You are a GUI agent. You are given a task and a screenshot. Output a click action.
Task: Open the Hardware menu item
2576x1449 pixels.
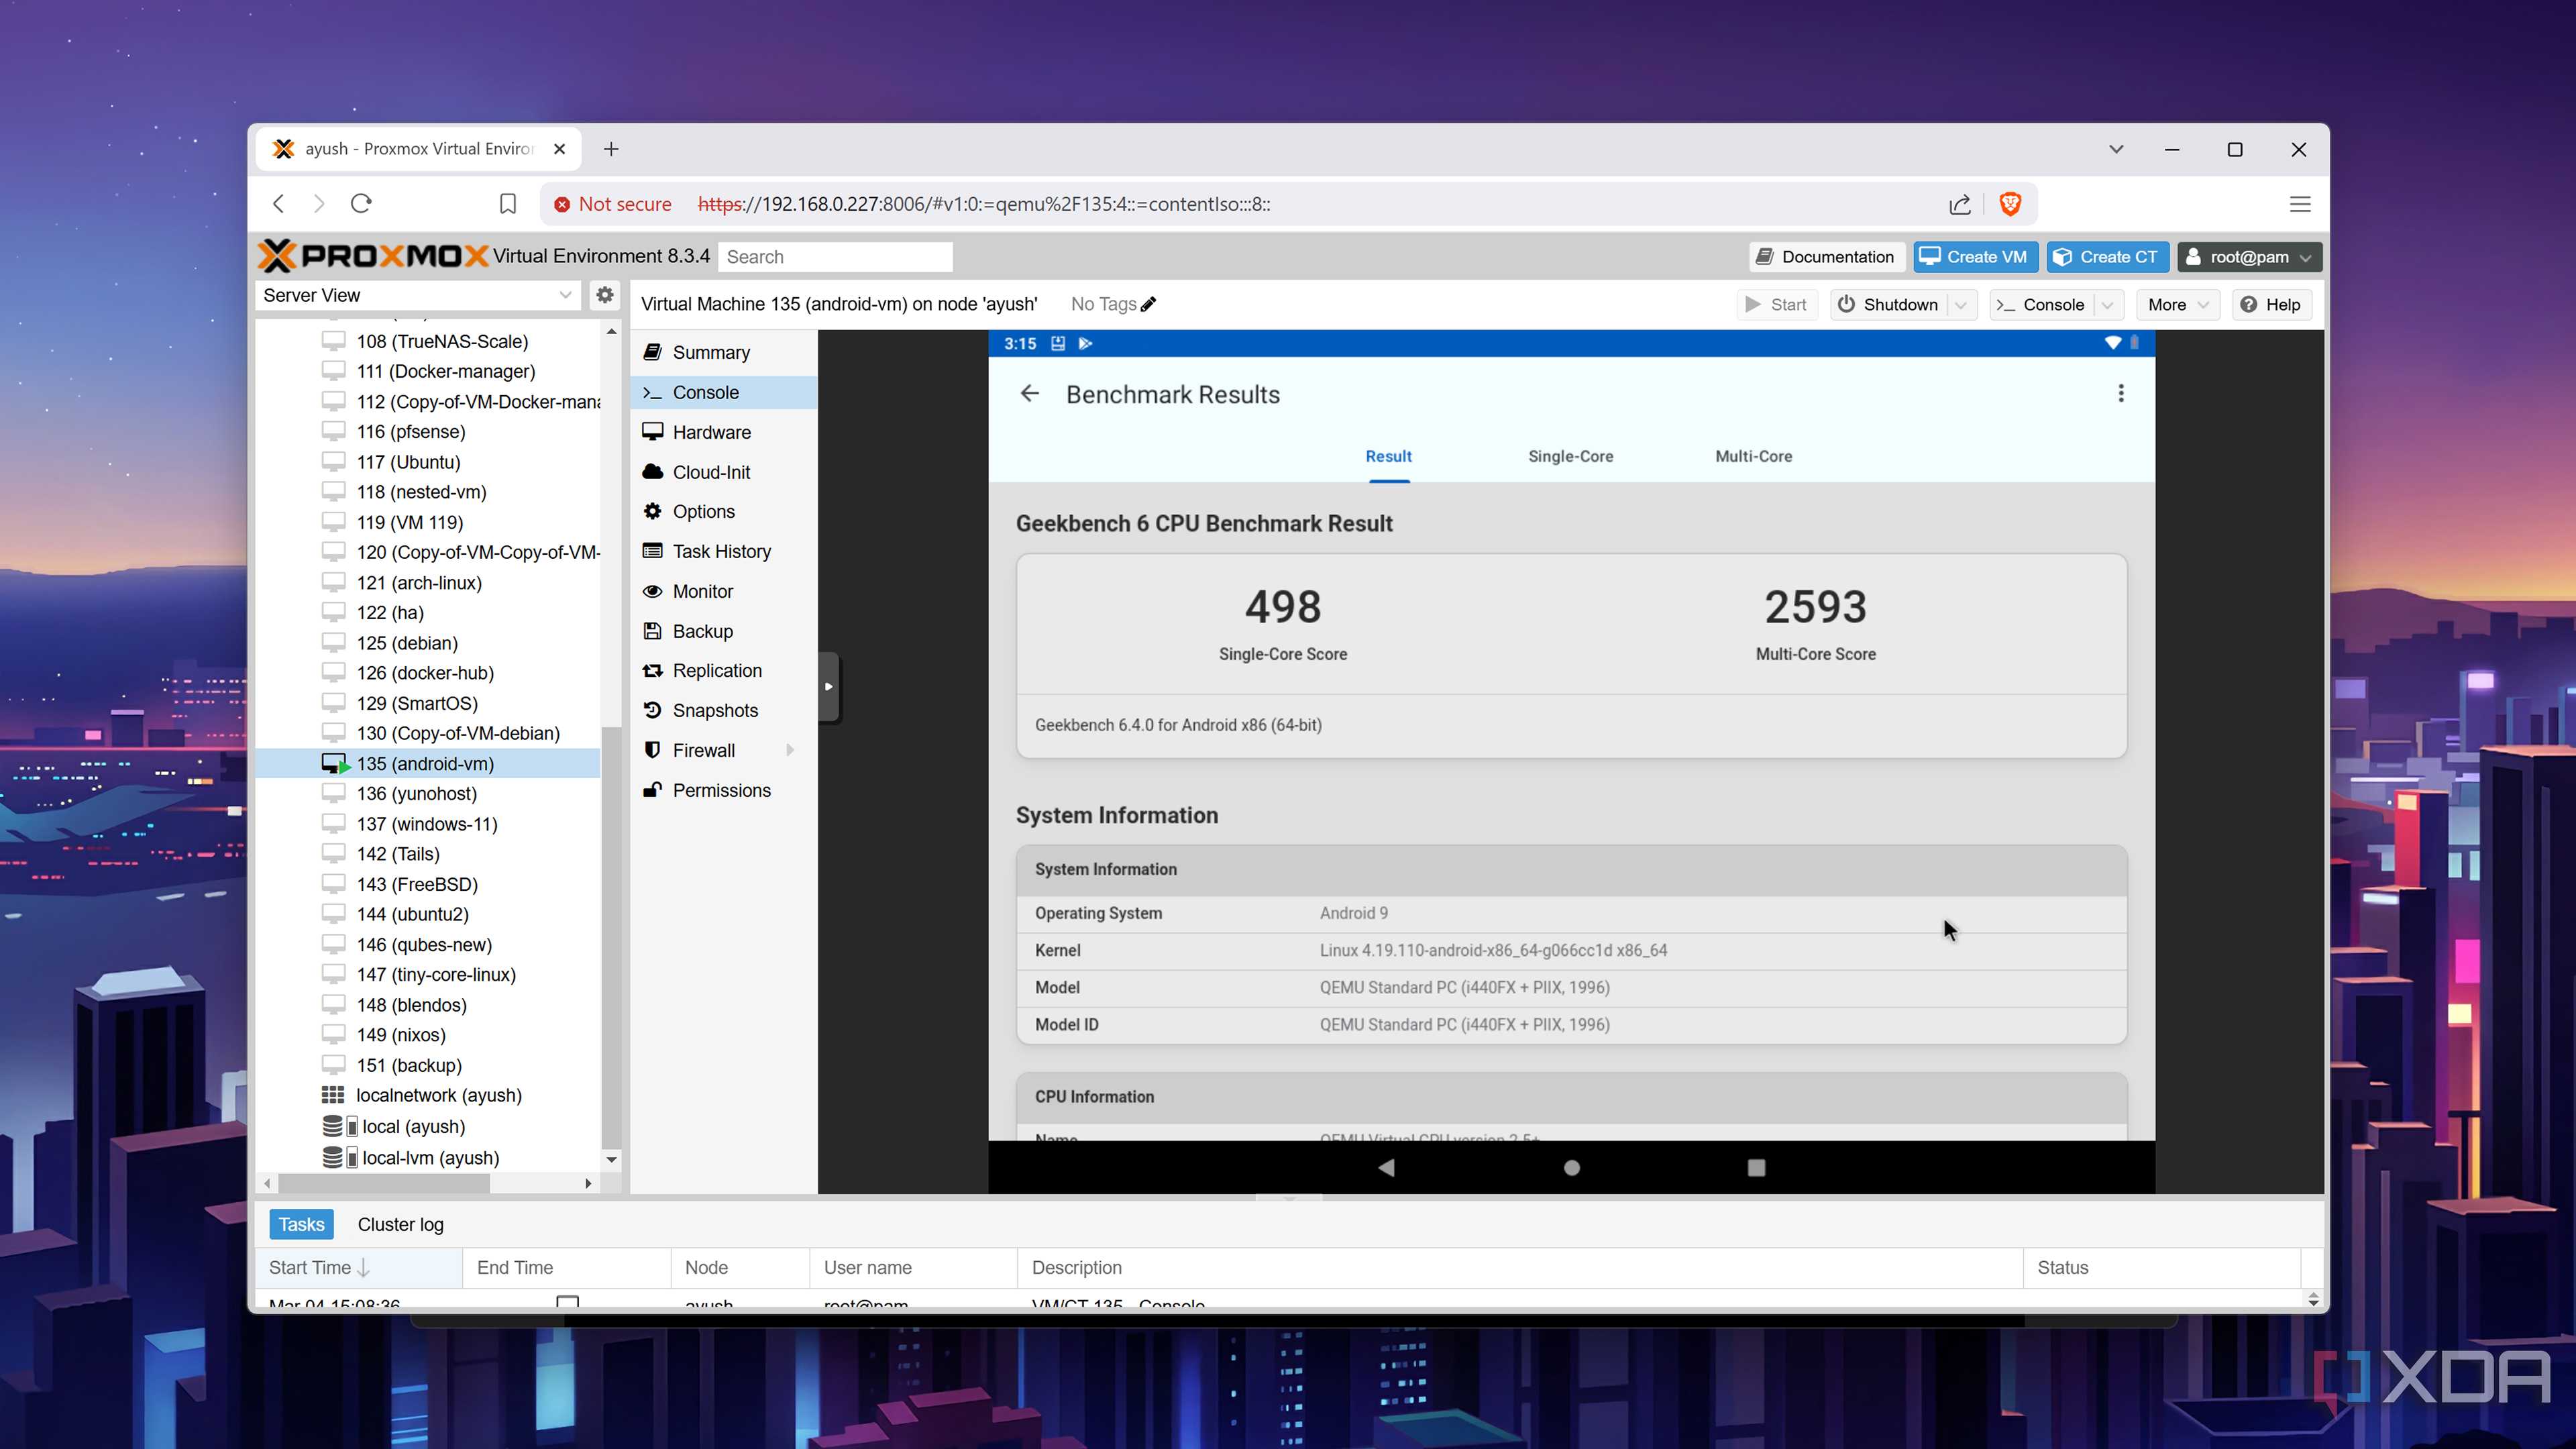click(x=724, y=432)
